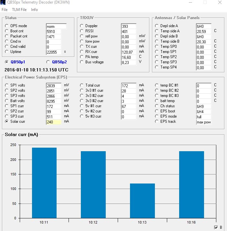The image size is (227, 231).
Task: Select the Solar curr radio button
Action: pyautogui.click(x=6, y=121)
